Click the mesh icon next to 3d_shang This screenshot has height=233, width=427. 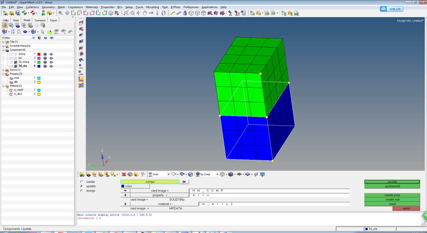pos(45,62)
